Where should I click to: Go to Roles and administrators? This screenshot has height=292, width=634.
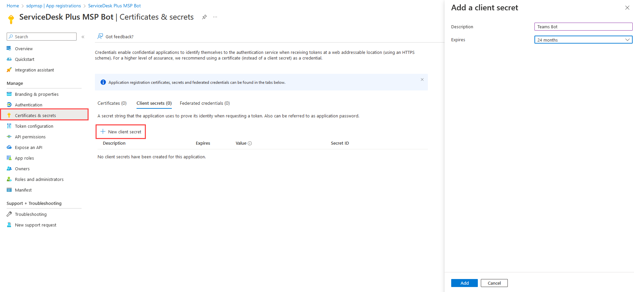(x=39, y=180)
